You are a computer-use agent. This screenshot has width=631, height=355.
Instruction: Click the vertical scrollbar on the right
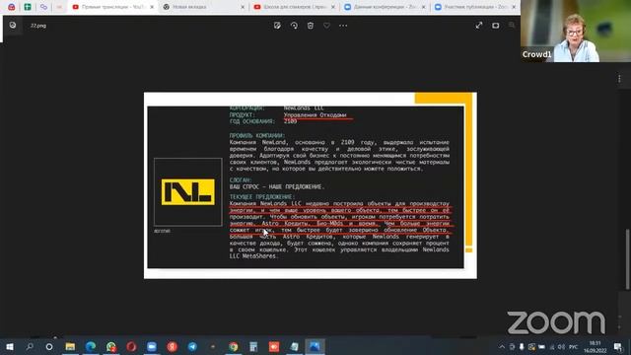pyautogui.click(x=627, y=259)
